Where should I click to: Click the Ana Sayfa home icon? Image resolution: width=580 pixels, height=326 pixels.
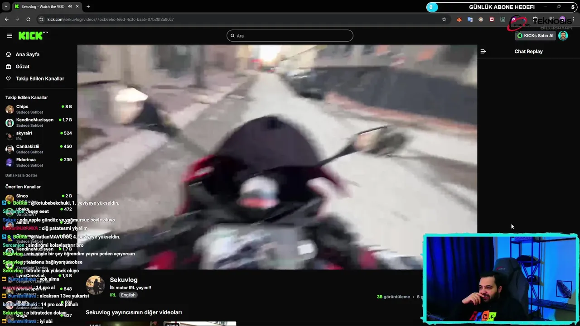tap(8, 54)
